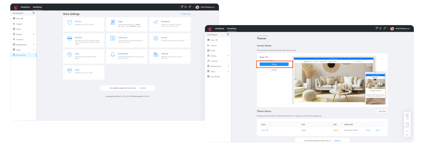Click task list icon in Themes window header
424x159 pixels.
tap(377, 28)
